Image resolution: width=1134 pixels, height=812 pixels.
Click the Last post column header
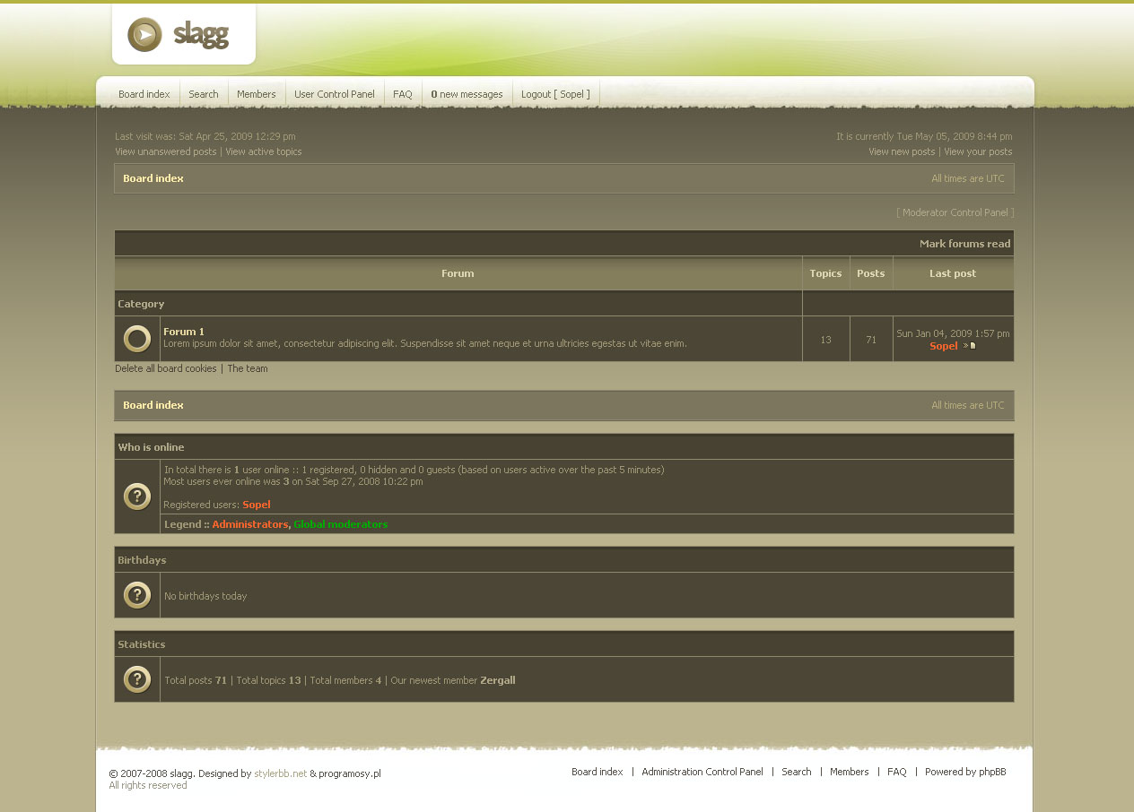953,273
